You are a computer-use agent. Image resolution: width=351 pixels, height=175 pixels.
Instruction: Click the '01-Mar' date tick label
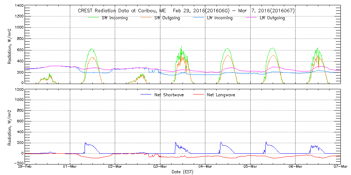tap(70, 167)
